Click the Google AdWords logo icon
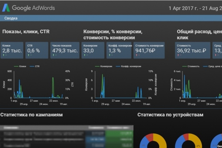 pos(6,8)
